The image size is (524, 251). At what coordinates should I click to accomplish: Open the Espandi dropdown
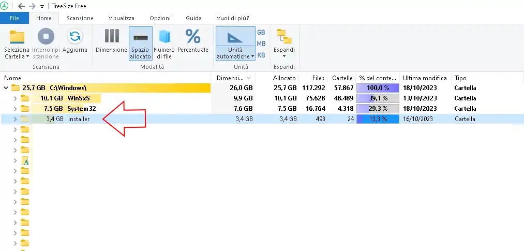284,43
